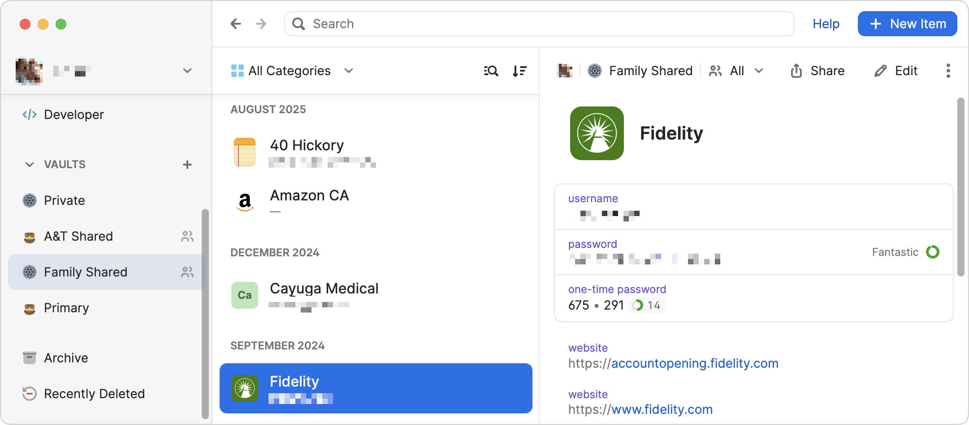Image resolution: width=969 pixels, height=425 pixels.
Task: Click the Share button
Action: pos(818,71)
